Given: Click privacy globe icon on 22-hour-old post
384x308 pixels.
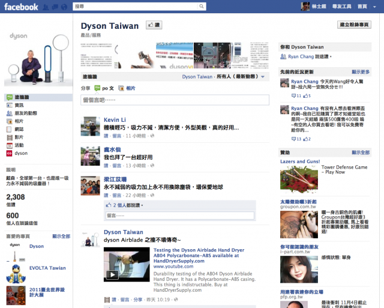Looking at the screenshot, I should tap(152, 195).
